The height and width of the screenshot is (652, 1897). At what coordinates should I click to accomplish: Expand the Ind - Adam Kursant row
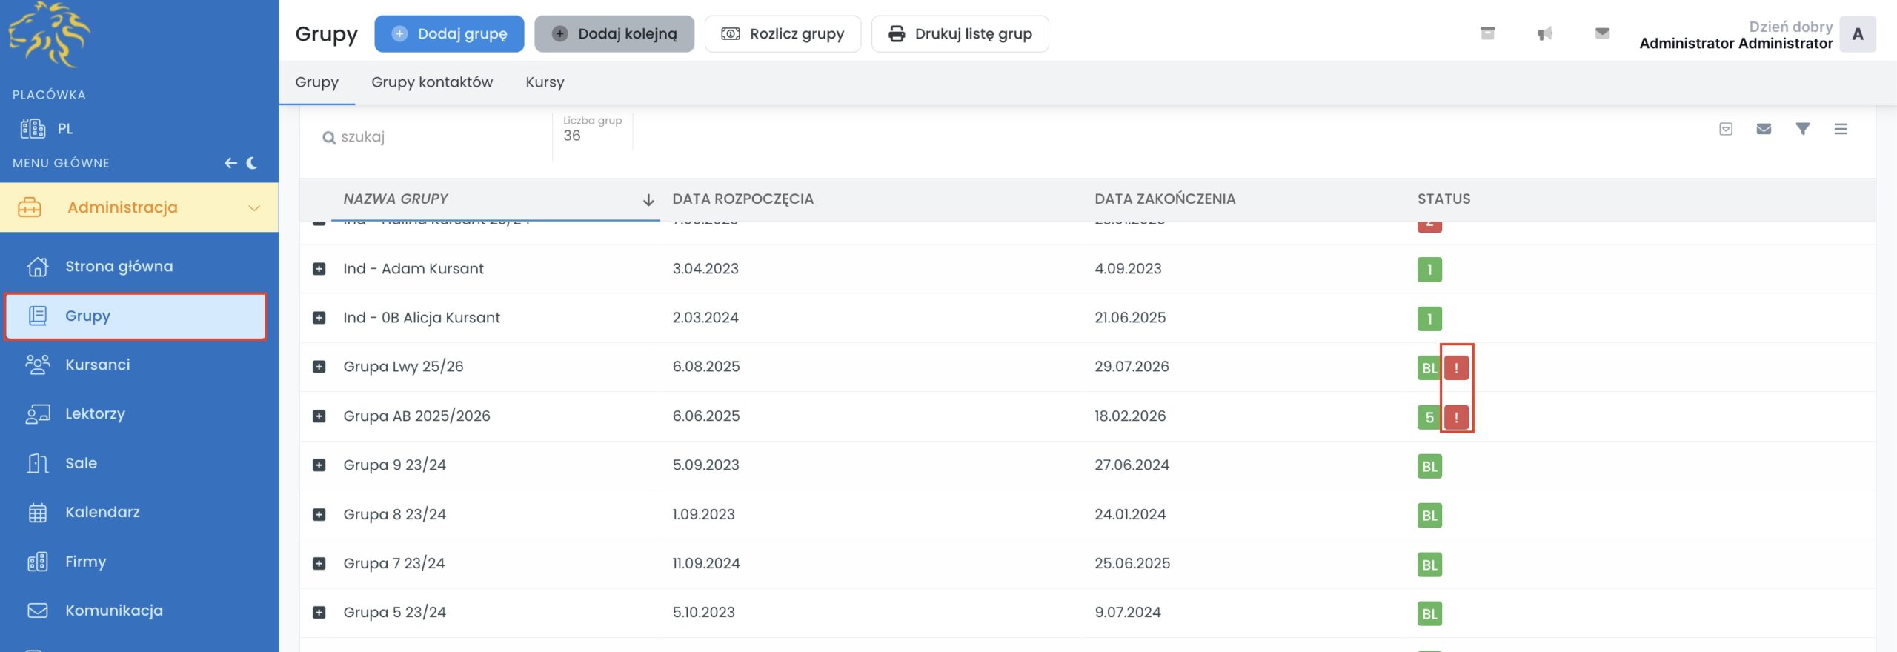coord(319,269)
